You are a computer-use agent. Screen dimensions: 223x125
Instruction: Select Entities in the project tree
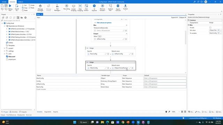pos(10,43)
